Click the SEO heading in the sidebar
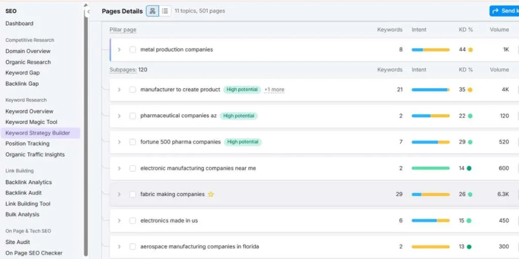 point(11,11)
